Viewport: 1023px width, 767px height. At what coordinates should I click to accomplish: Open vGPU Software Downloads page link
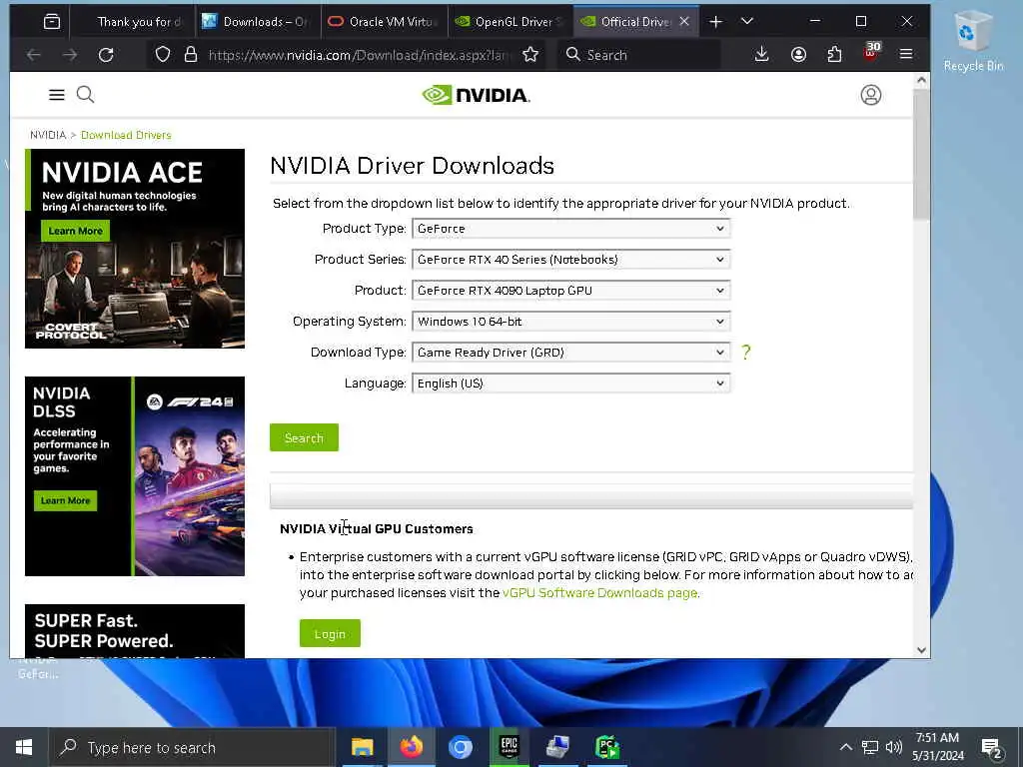599,593
